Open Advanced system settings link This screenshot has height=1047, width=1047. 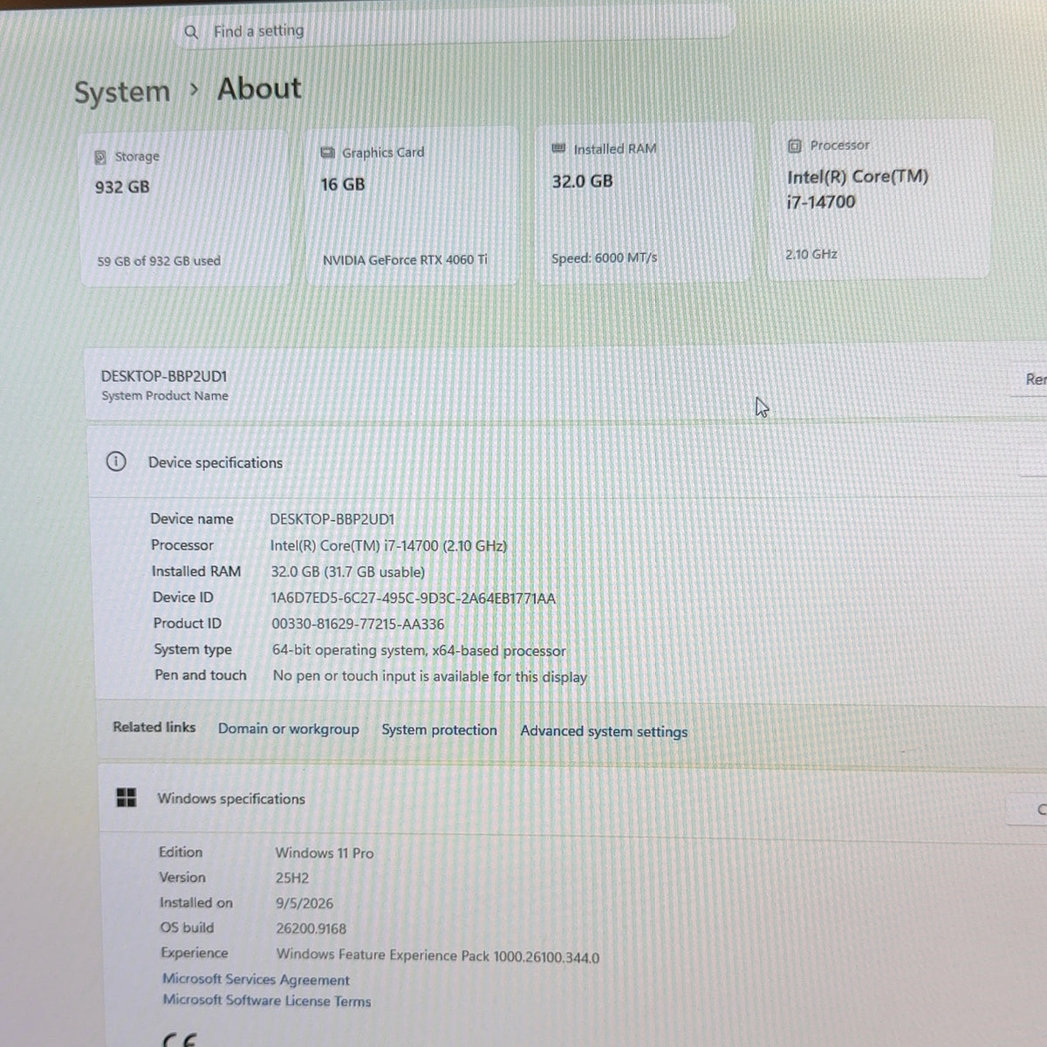604,732
